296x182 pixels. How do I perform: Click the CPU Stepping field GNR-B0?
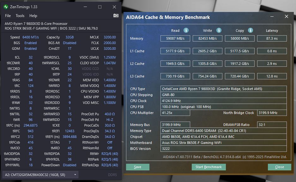tap(224, 95)
